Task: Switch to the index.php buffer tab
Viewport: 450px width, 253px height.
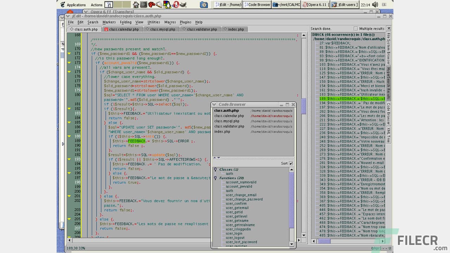Action: click(234, 29)
